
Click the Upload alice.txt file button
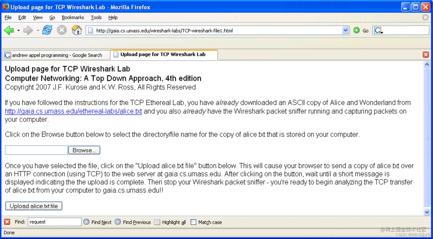(x=34, y=206)
